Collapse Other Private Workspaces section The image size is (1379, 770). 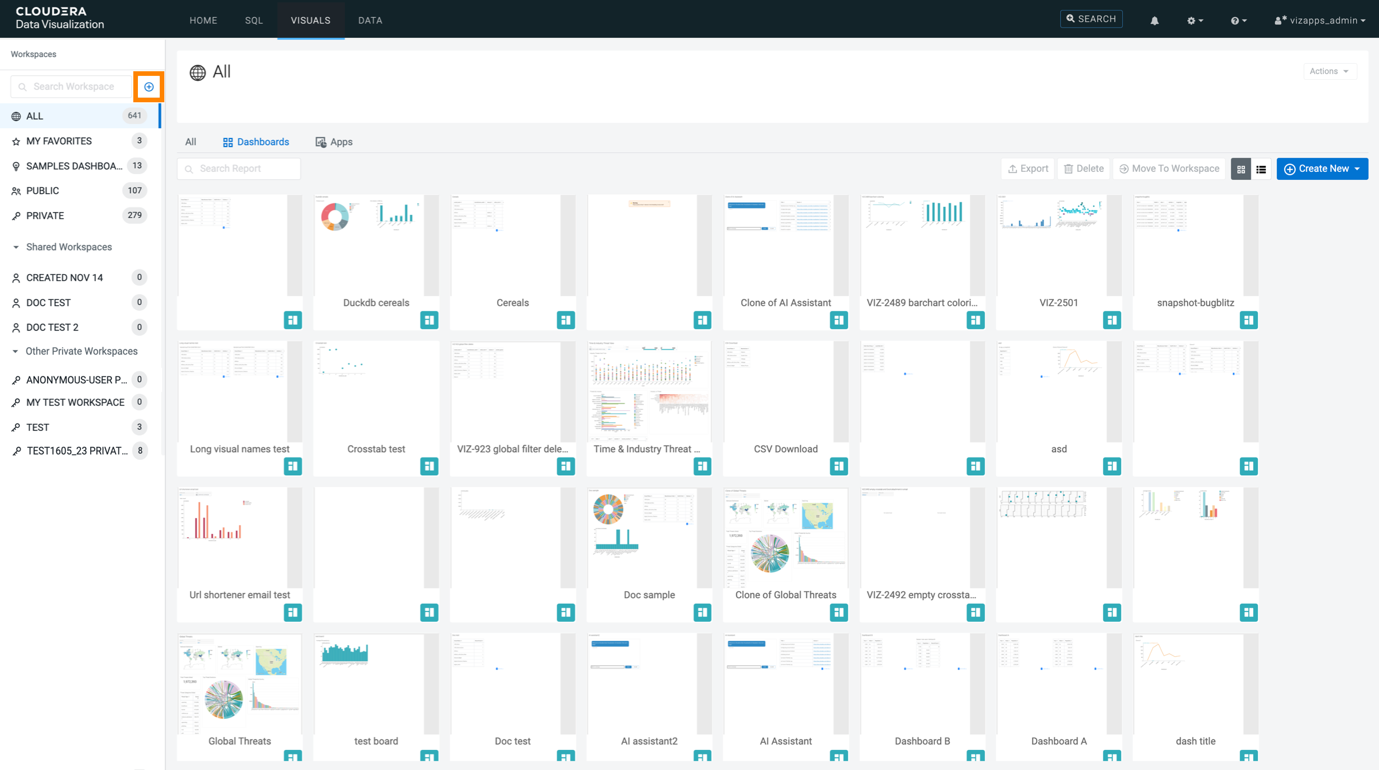(x=16, y=351)
